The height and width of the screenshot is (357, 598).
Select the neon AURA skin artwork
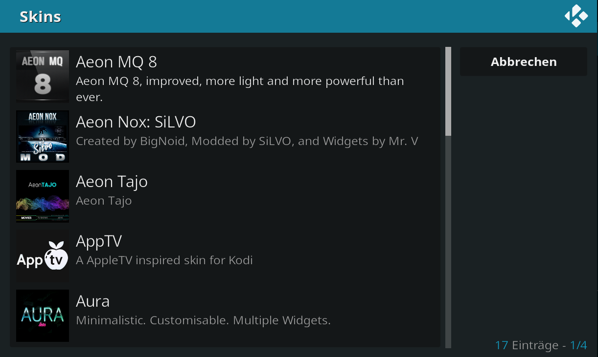[x=43, y=315]
